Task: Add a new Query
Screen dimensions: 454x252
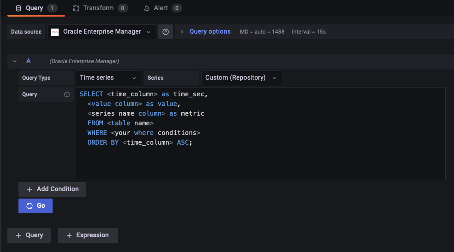Action: (29, 235)
